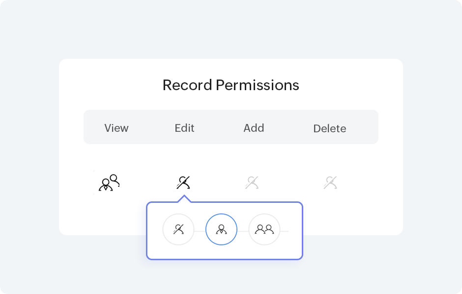The height and width of the screenshot is (294, 462).
Task: Click the View column header
Action: pyautogui.click(x=116, y=128)
